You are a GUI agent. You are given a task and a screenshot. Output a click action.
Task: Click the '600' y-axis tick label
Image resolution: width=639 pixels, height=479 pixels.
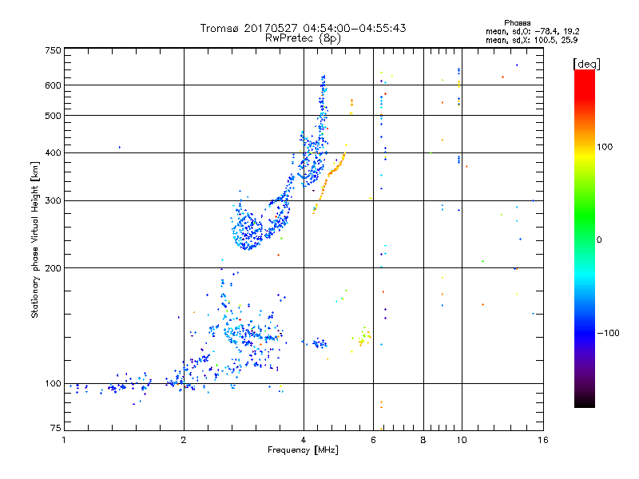tap(53, 85)
